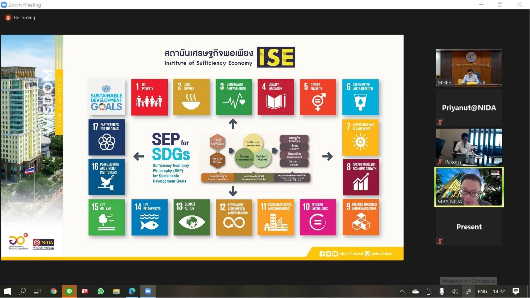This screenshot has width=530, height=298.
Task: Select the MHESI participant video thumbnail
Action: click(469, 68)
